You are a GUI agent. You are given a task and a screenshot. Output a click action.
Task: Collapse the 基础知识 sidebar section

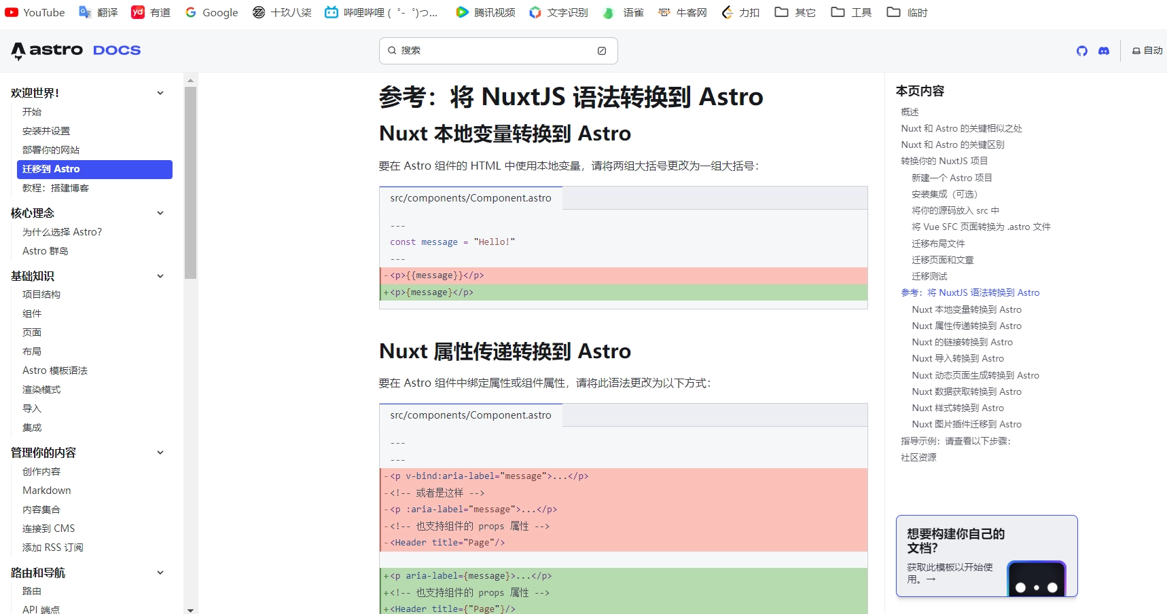click(160, 276)
